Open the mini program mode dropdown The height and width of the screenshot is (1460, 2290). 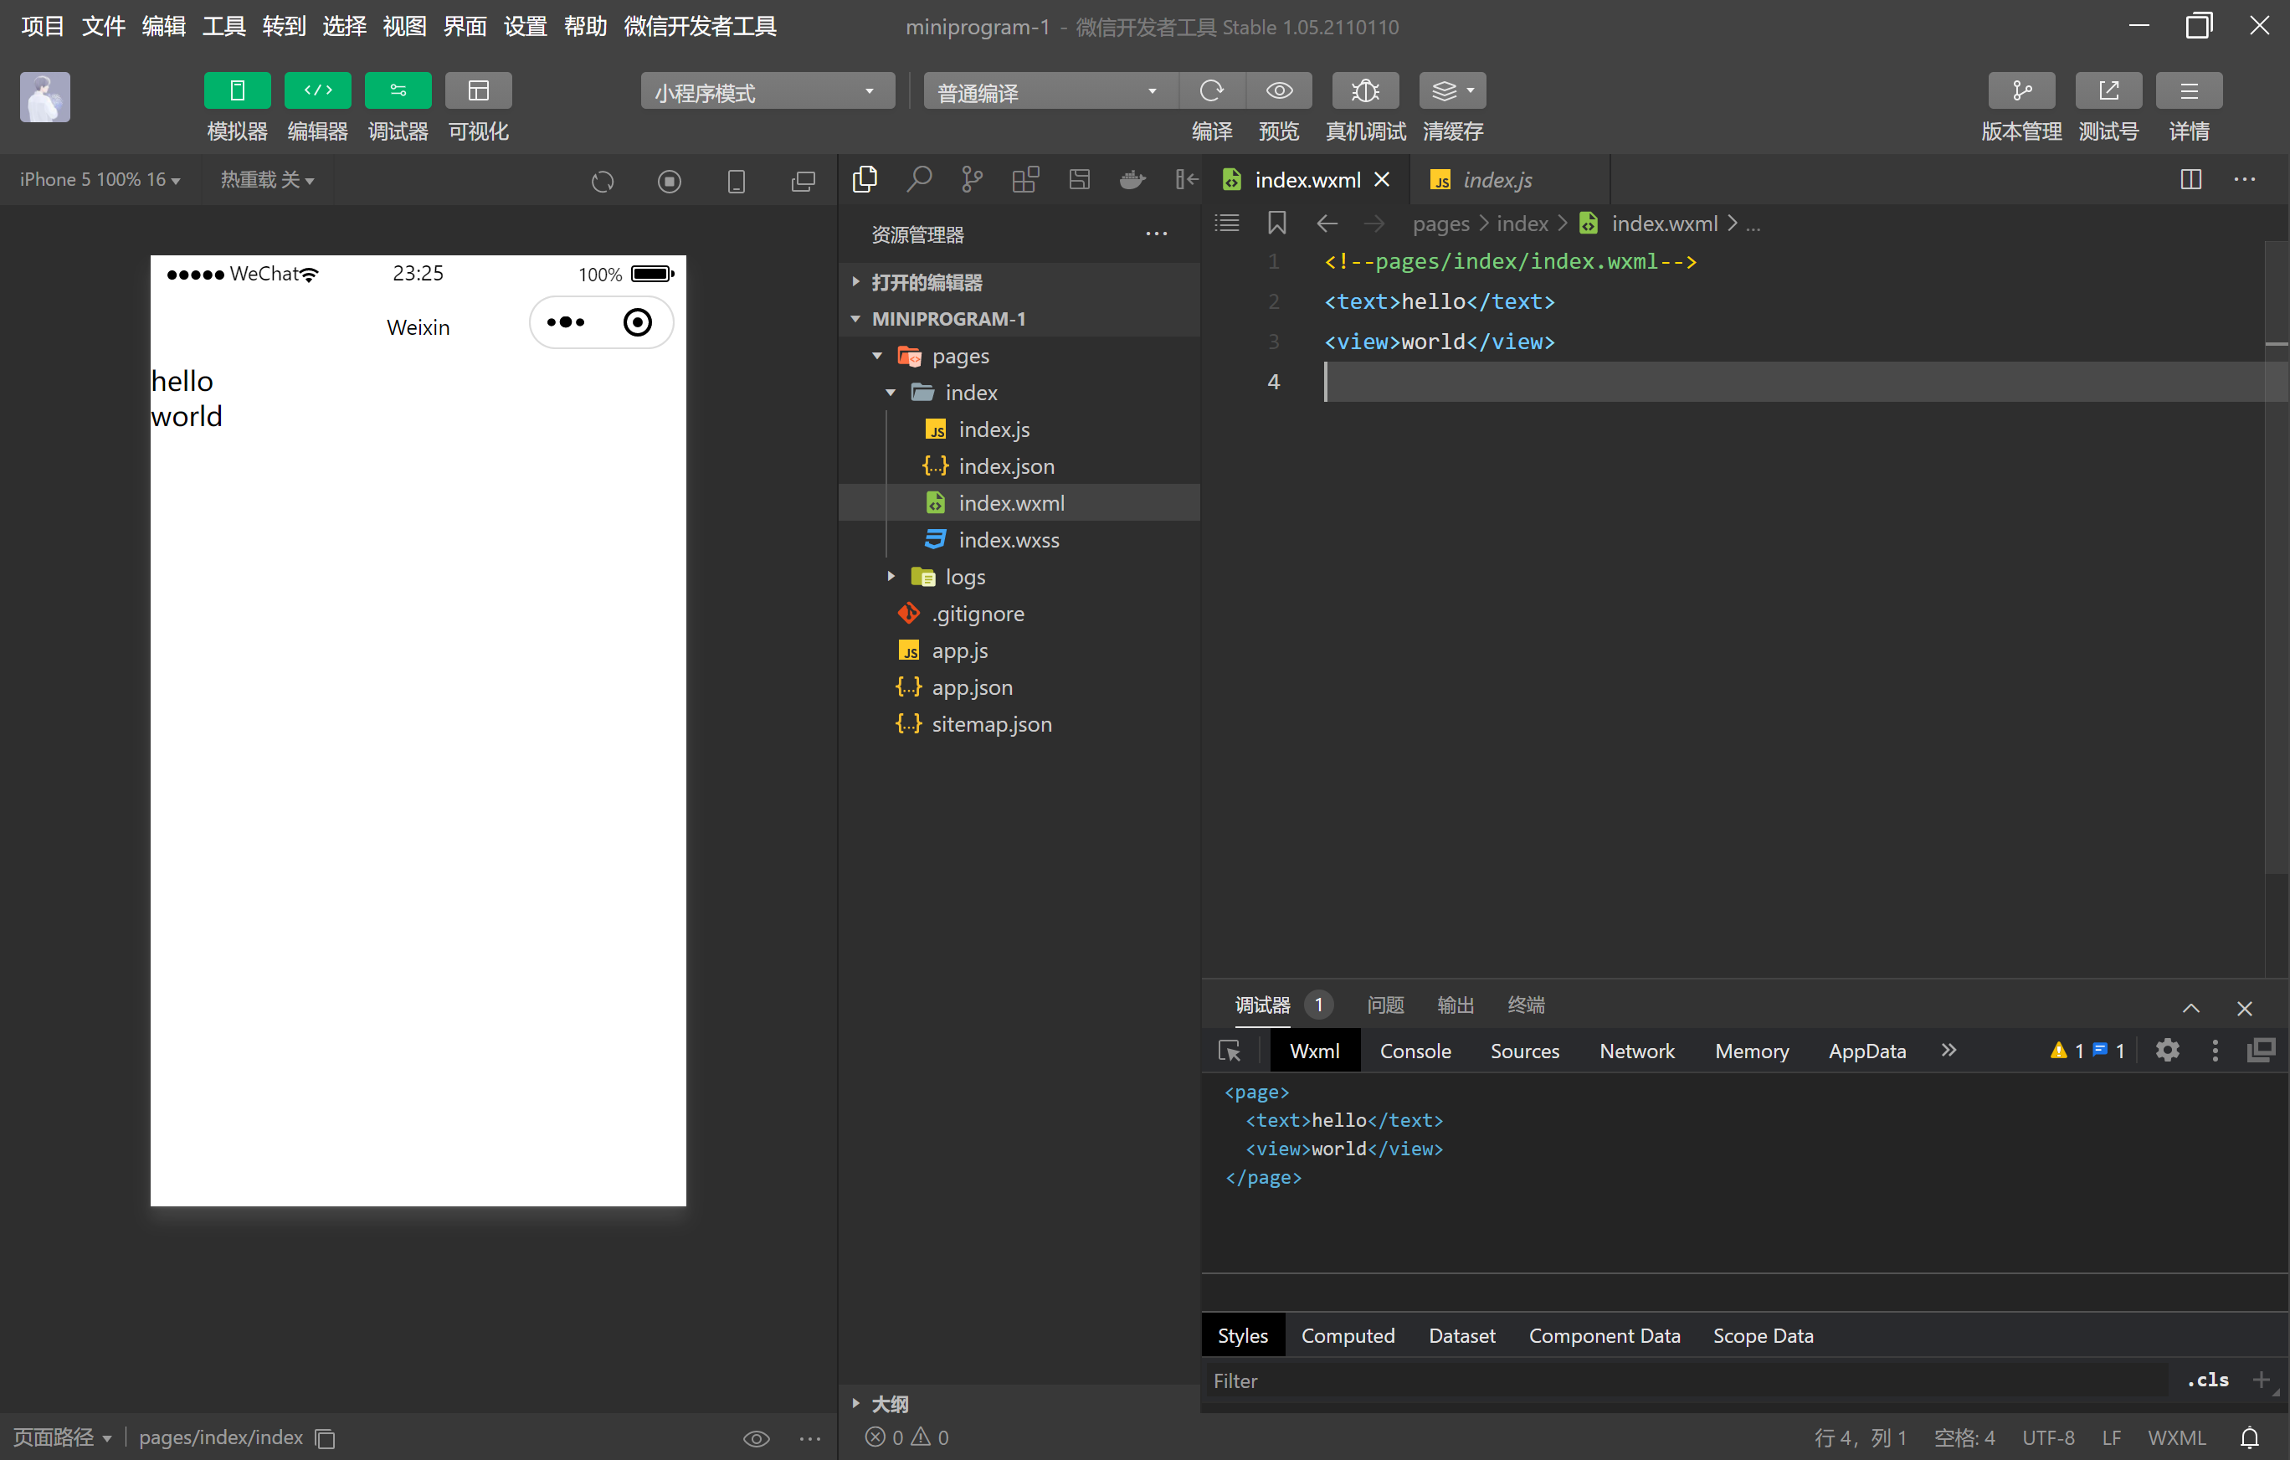767,92
